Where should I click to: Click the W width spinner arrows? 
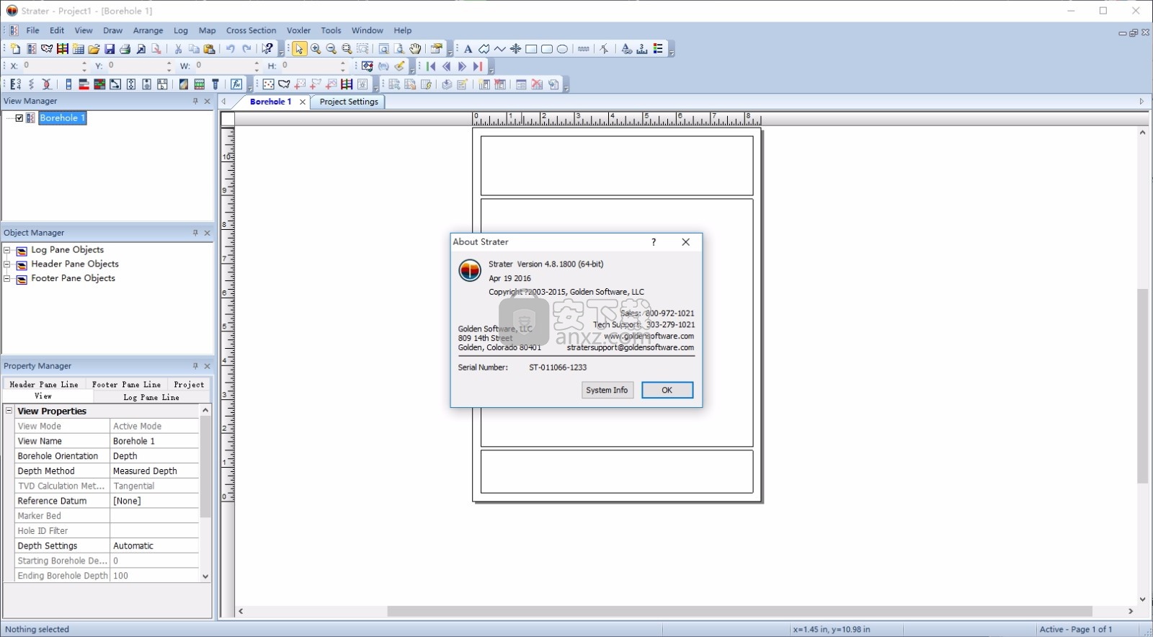(257, 66)
